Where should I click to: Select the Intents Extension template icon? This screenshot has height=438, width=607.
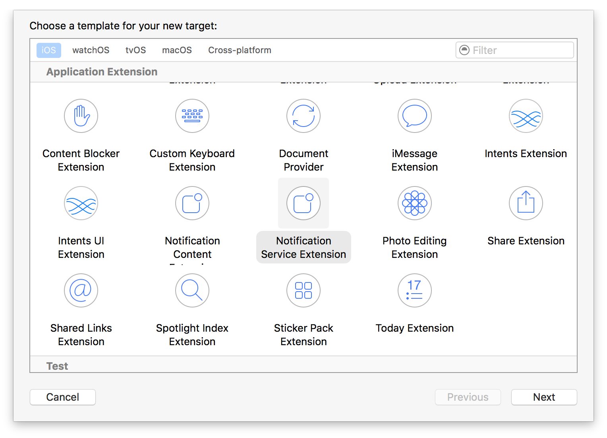[x=526, y=116]
